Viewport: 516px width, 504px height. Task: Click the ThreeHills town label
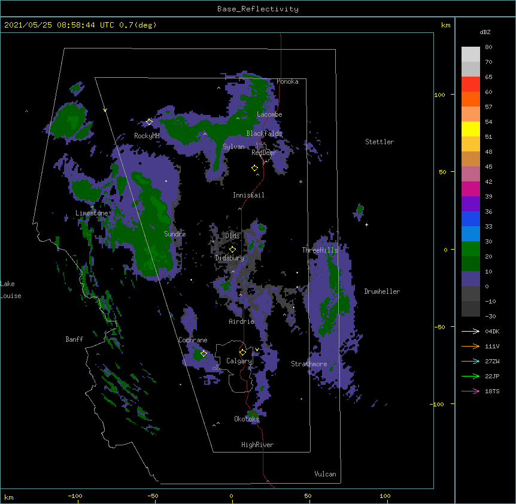[320, 250]
